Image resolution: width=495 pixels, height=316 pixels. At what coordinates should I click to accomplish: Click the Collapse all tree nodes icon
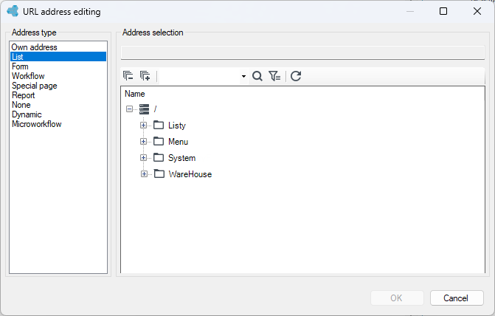[128, 76]
